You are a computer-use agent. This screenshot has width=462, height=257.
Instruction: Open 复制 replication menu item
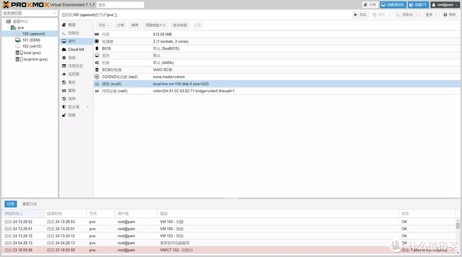point(76,91)
